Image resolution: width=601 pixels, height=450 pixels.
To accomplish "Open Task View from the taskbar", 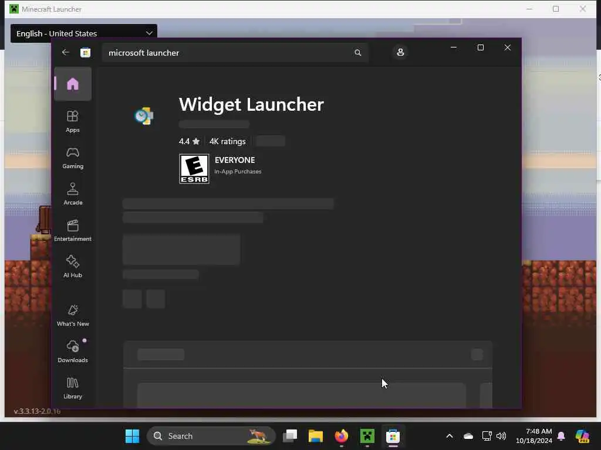I will tap(290, 436).
